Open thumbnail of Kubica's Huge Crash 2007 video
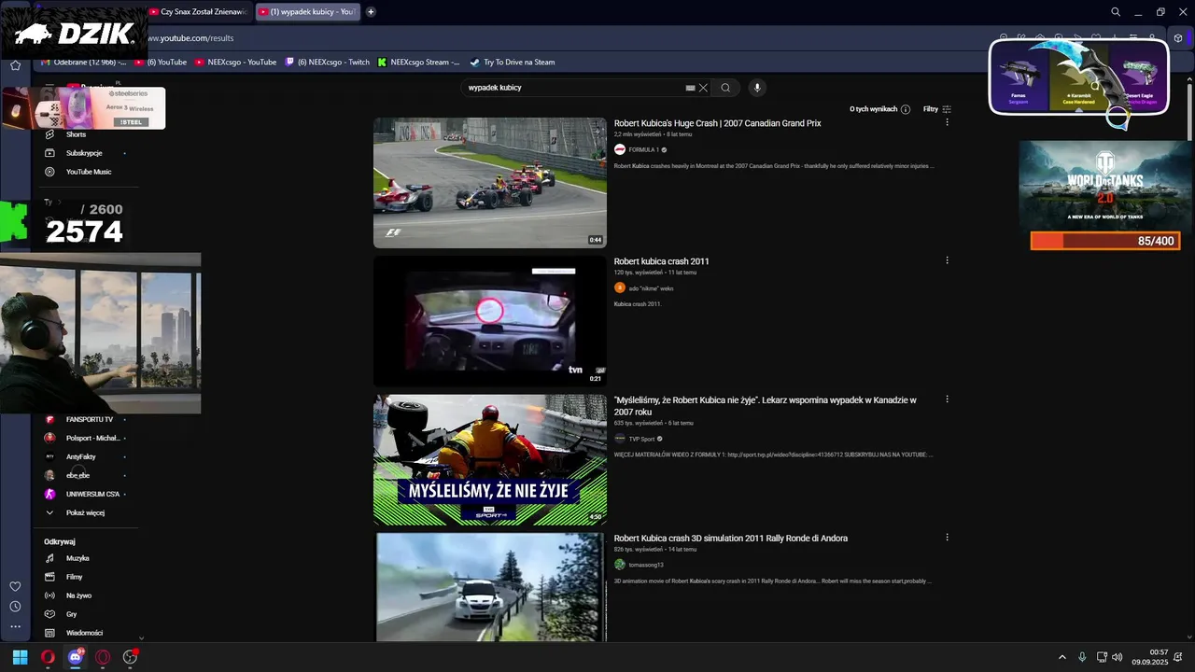This screenshot has width=1195, height=672. [x=490, y=182]
